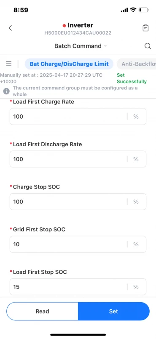Tap the battery status icon
Image resolution: width=156 pixels, height=339 pixels.
tap(143, 10)
